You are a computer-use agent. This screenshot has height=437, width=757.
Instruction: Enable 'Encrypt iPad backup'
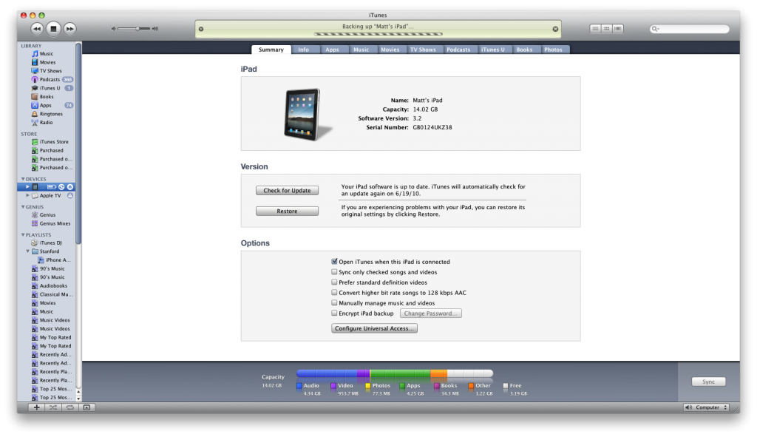(x=334, y=313)
